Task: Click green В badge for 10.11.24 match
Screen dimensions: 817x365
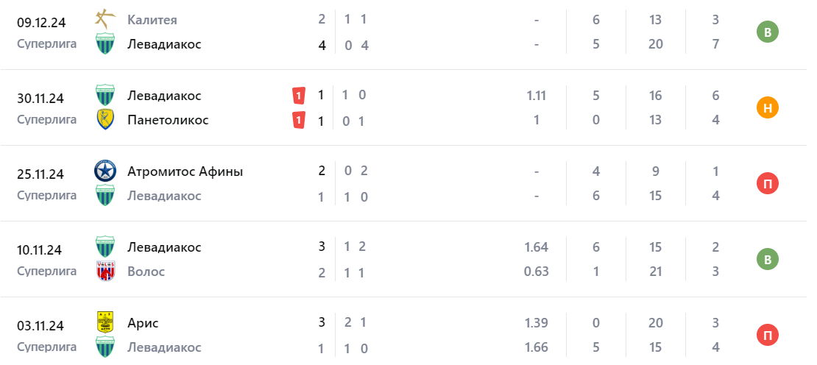Action: click(768, 260)
